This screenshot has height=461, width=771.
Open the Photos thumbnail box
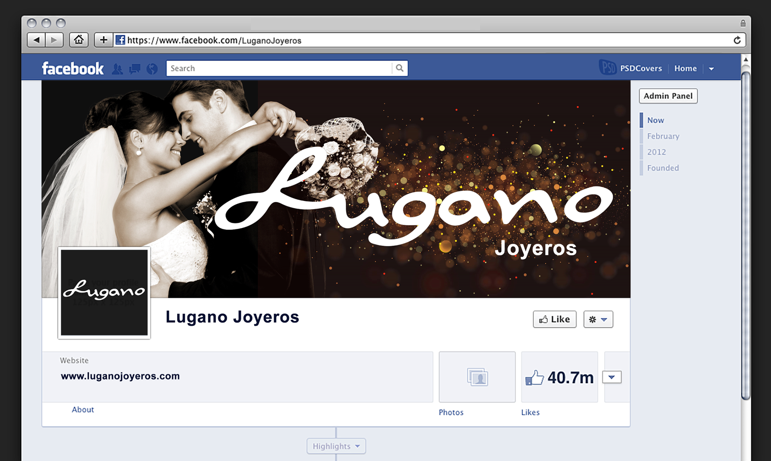[x=477, y=377]
